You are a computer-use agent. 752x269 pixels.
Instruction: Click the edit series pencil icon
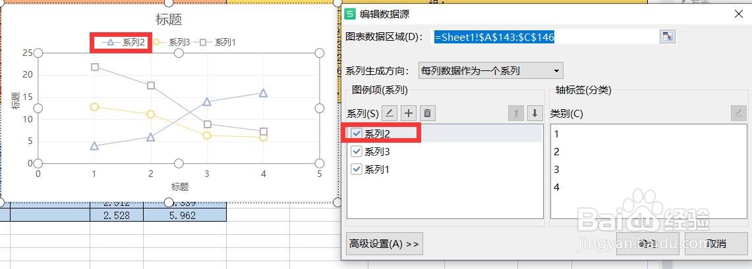point(390,113)
